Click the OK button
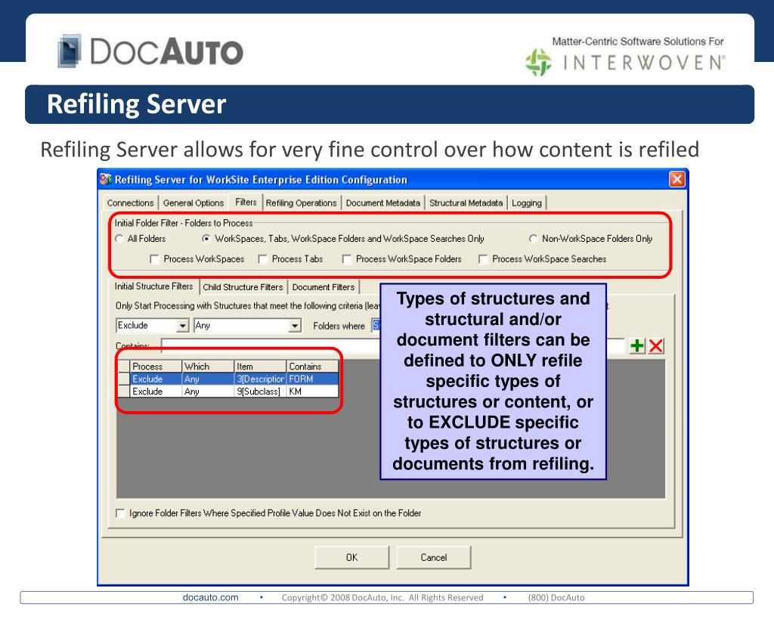This screenshot has width=774, height=619. pyautogui.click(x=351, y=557)
